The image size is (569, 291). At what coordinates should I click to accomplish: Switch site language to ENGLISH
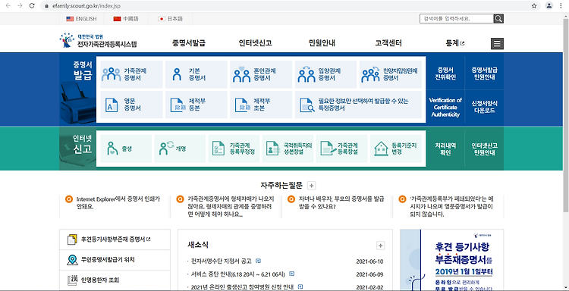(x=81, y=19)
